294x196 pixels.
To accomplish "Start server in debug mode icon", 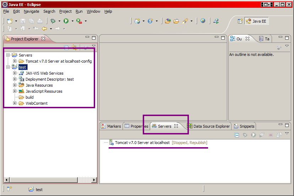I will 245,135.
